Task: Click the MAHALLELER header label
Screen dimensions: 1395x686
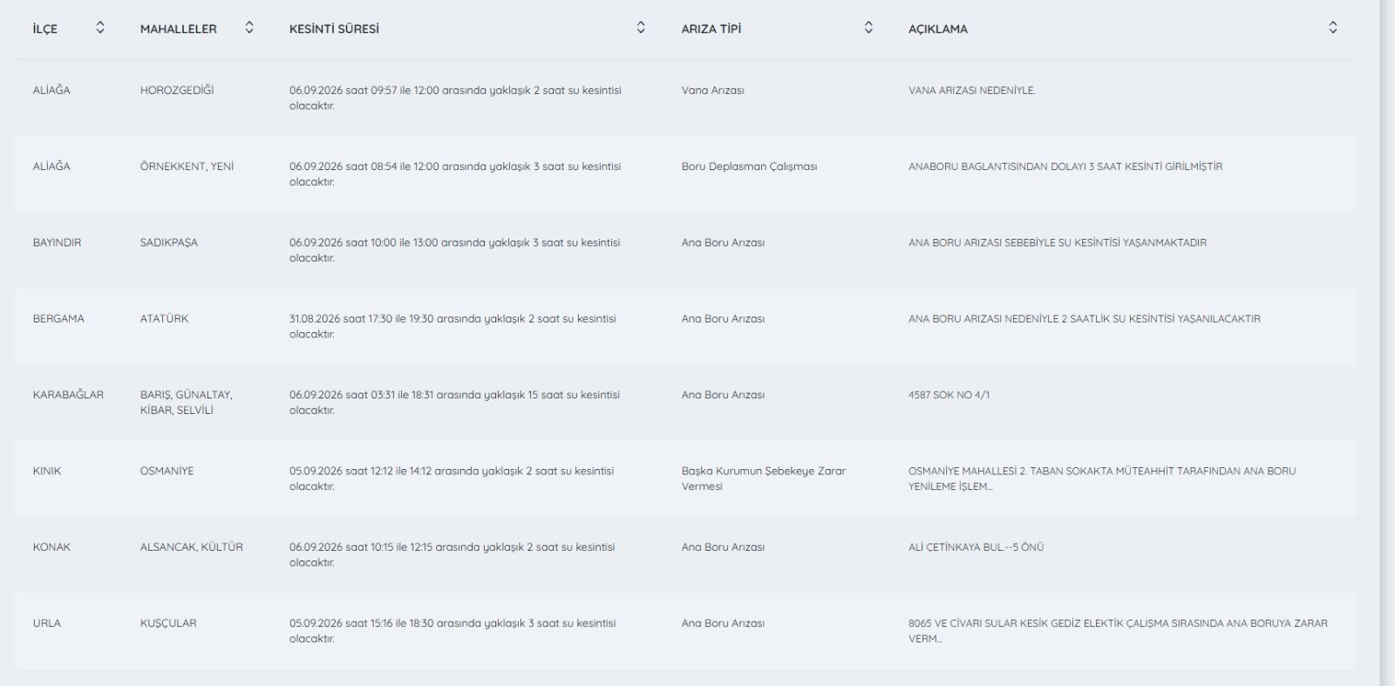Action: click(x=178, y=29)
